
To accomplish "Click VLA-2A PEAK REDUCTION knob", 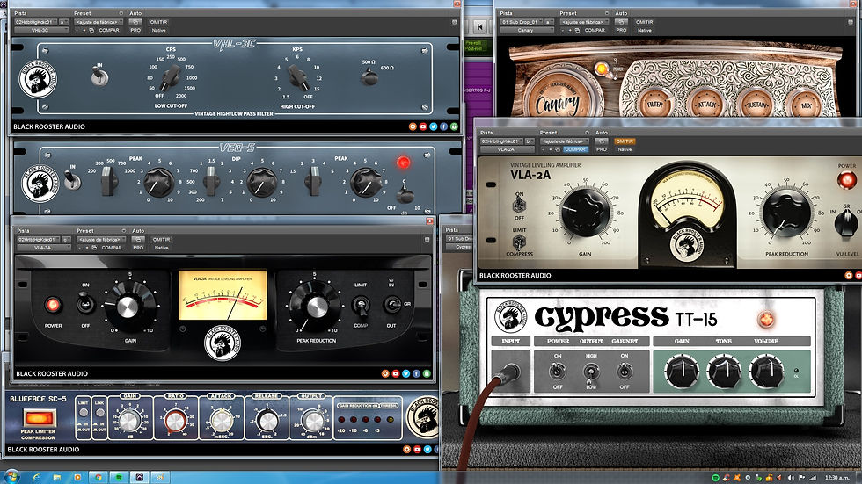I will point(787,214).
